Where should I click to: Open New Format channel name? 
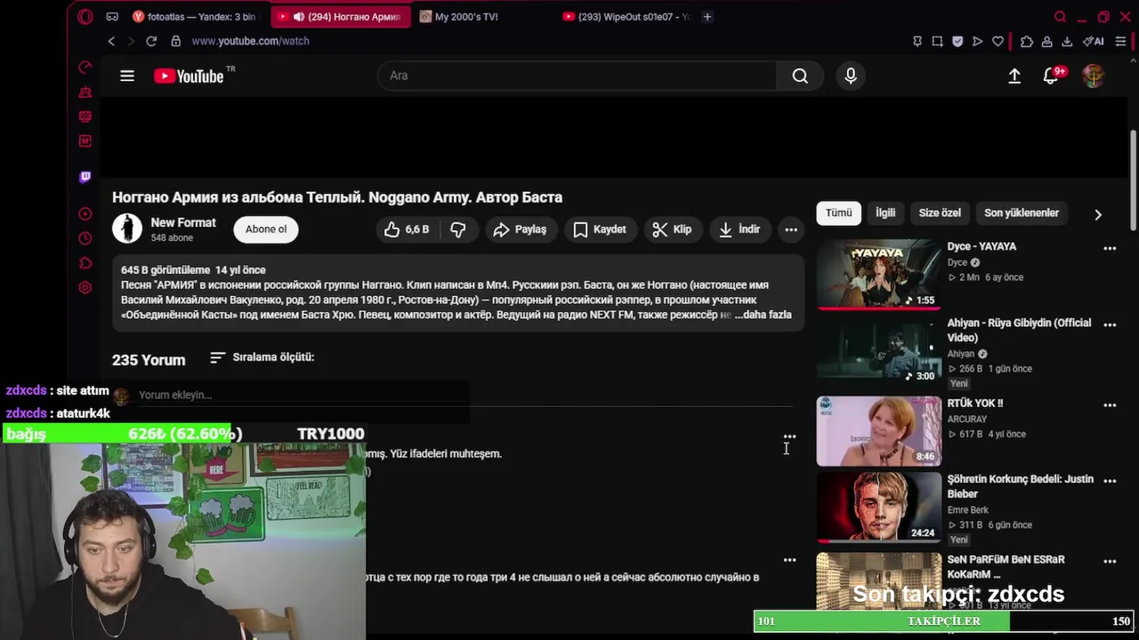click(183, 223)
